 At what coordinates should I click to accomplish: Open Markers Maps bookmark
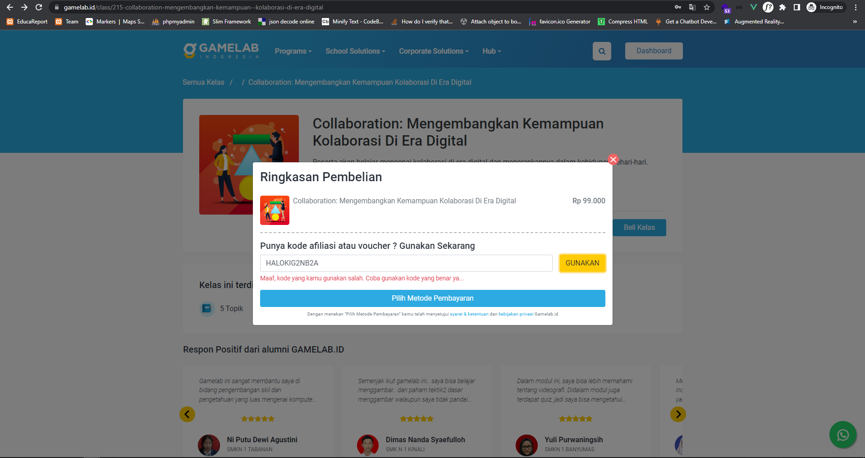[x=115, y=22]
